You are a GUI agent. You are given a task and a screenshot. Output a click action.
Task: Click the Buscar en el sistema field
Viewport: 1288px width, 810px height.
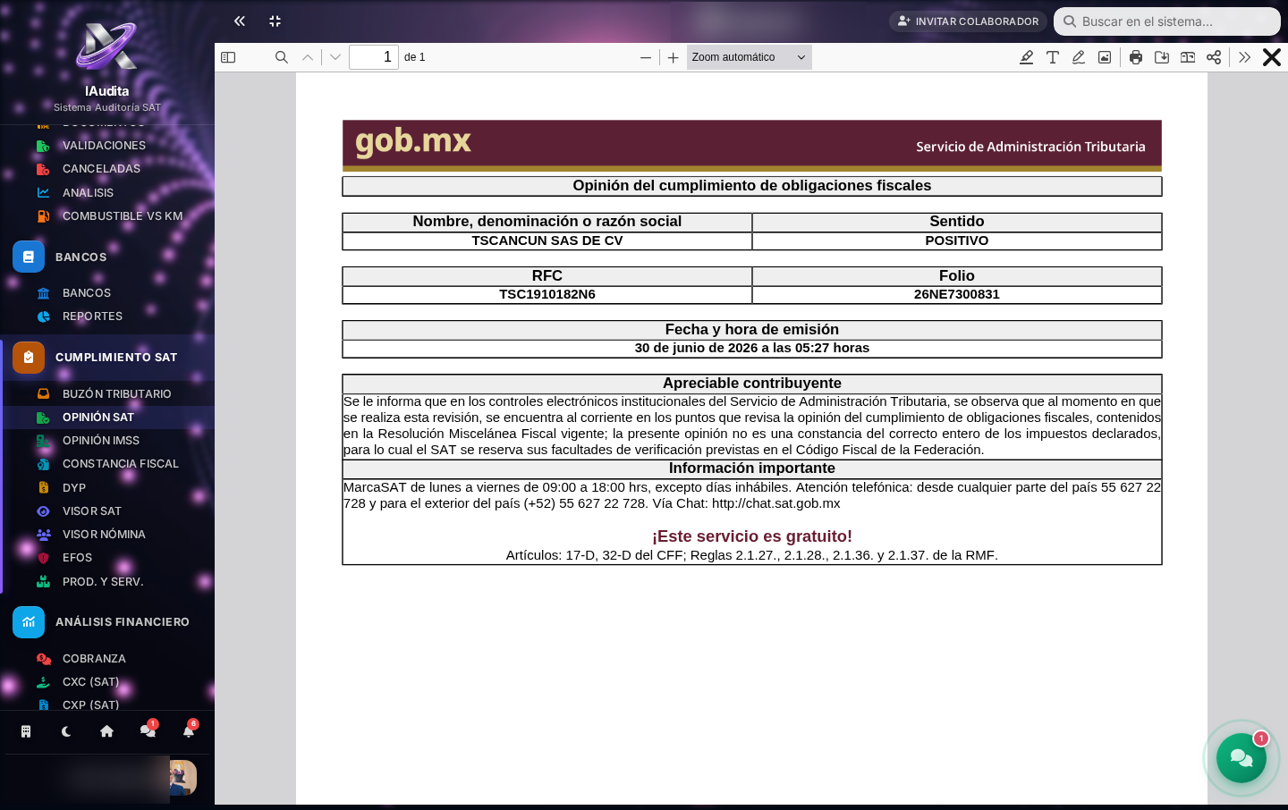pos(1167,21)
